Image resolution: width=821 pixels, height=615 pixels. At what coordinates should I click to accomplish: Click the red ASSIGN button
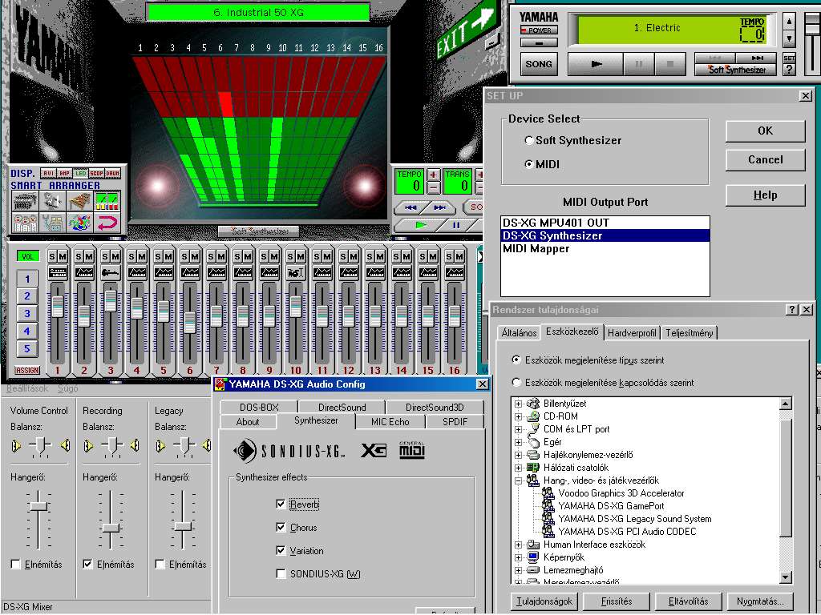pos(27,370)
